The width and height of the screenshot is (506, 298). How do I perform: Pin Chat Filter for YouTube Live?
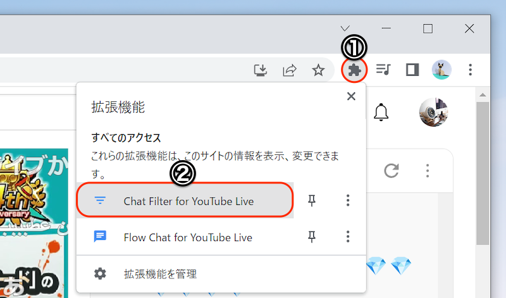coord(311,201)
